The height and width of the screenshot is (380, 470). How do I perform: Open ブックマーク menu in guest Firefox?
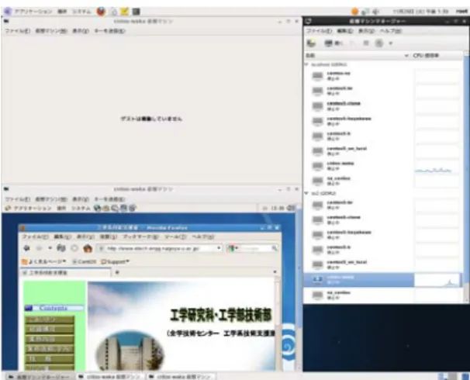(140, 237)
